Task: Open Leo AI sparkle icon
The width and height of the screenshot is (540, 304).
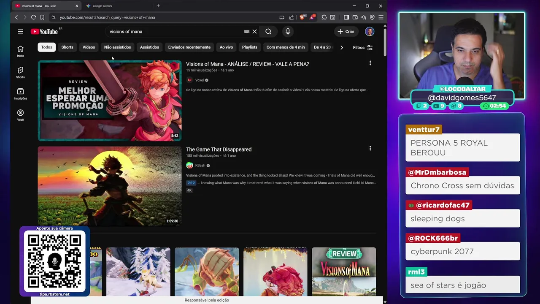Action: click(364, 17)
